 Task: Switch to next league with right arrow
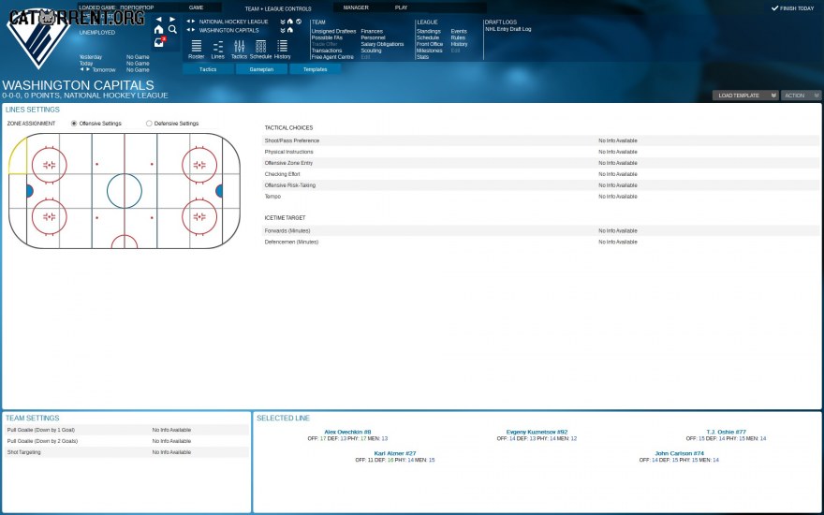(x=194, y=22)
